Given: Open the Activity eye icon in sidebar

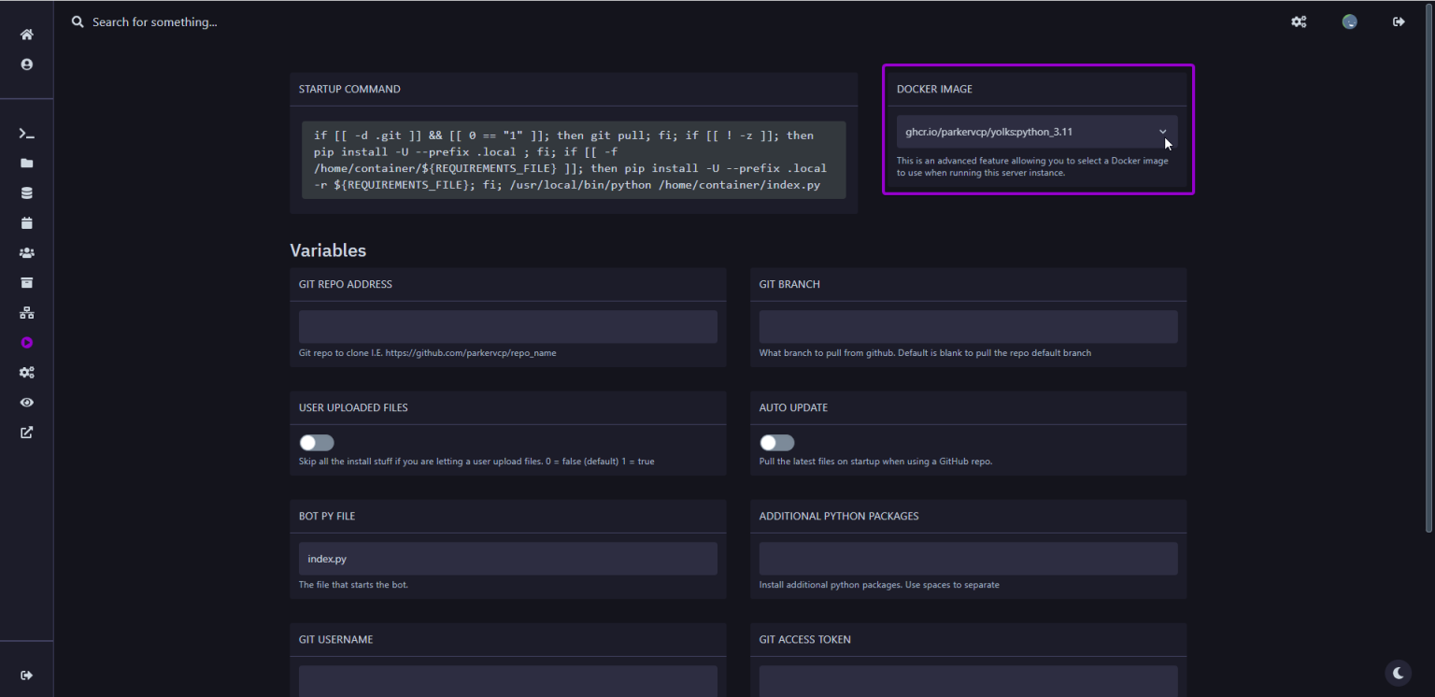Looking at the screenshot, I should (x=26, y=402).
